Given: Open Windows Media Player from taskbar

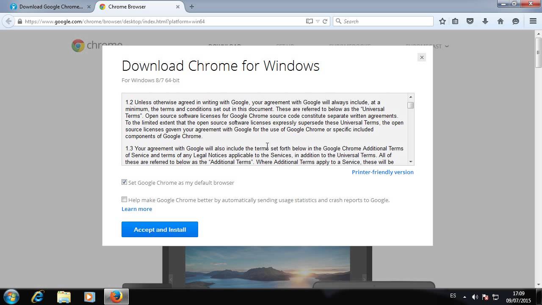Looking at the screenshot, I should click(89, 297).
